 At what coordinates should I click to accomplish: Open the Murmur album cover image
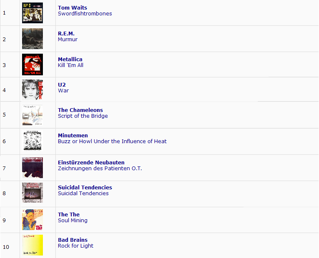(x=32, y=39)
